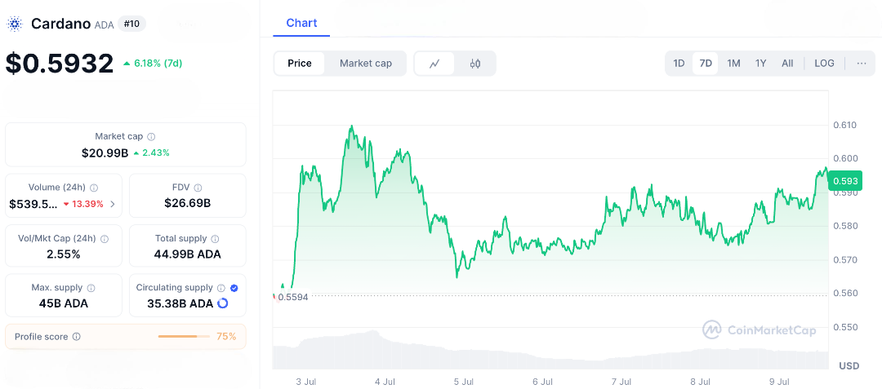Click FDV info icon
The width and height of the screenshot is (882, 389).
pyautogui.click(x=198, y=188)
